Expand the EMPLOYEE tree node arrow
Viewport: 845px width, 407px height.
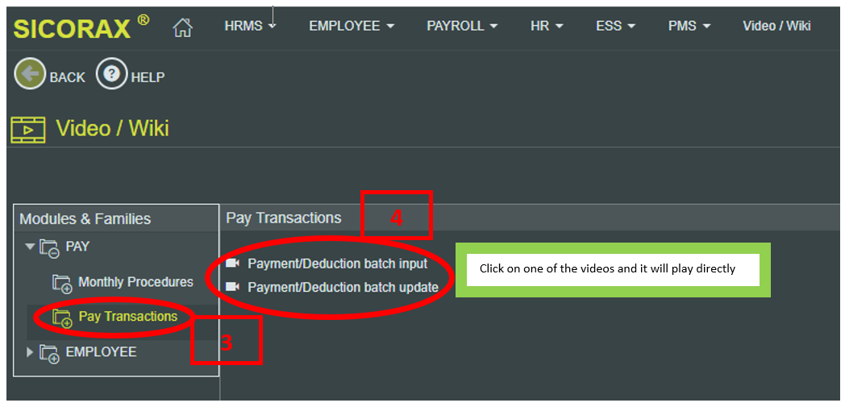tap(31, 352)
